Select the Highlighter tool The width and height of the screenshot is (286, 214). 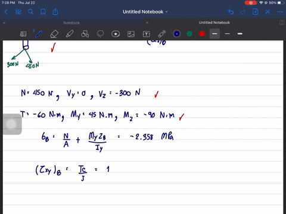tap(70, 34)
